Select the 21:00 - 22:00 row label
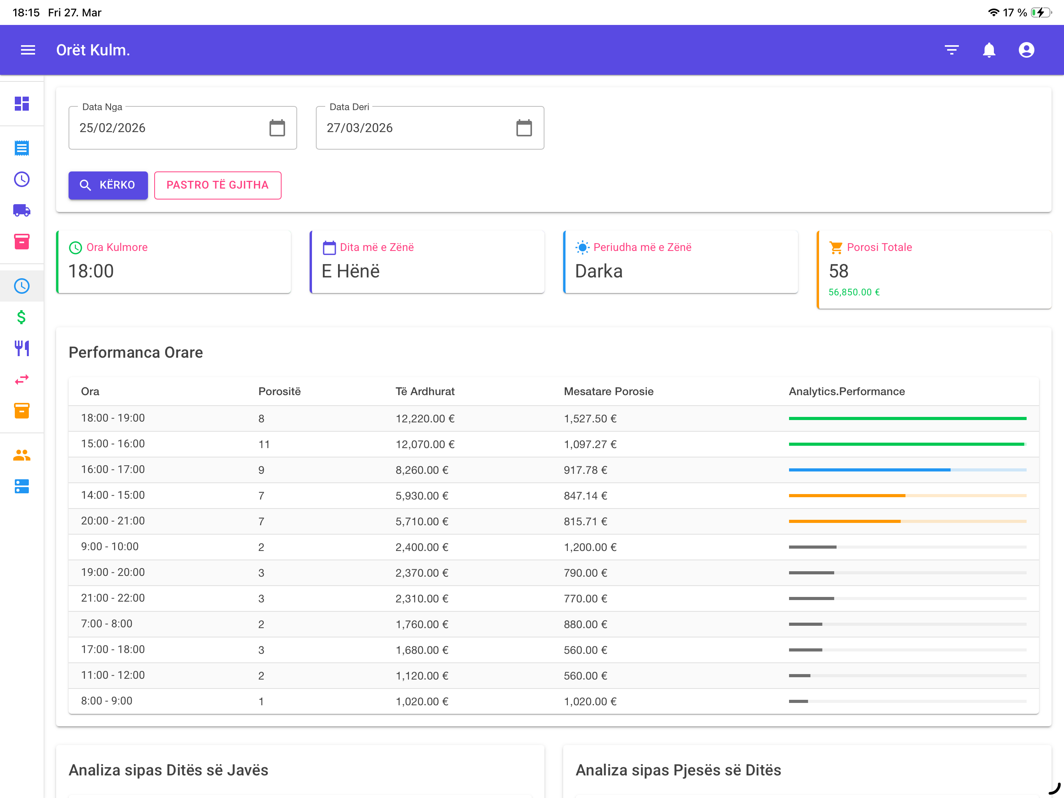The width and height of the screenshot is (1064, 798). click(x=113, y=598)
